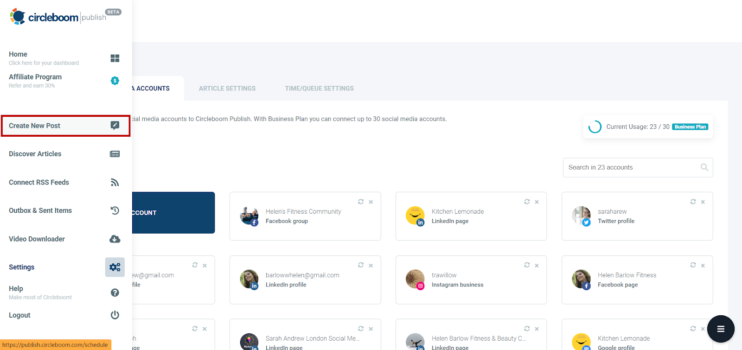The height and width of the screenshot is (350, 742).
Task: Click Helen's Fitness Community avatar
Action: (249, 216)
